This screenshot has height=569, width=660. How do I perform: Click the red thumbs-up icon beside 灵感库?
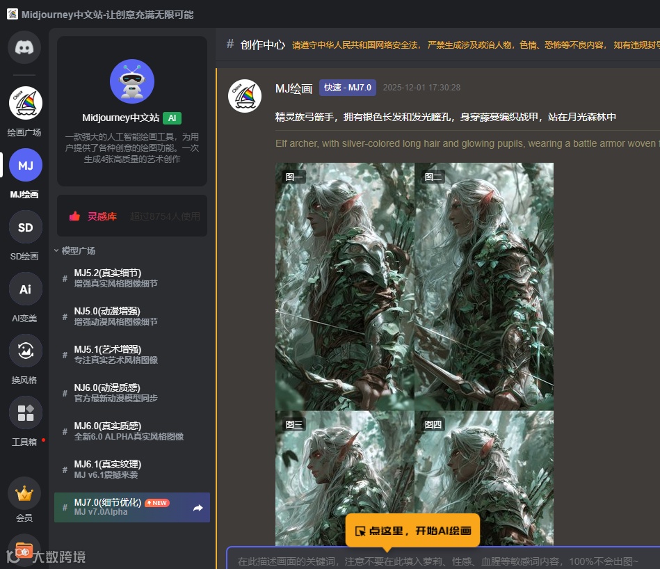[x=74, y=216]
